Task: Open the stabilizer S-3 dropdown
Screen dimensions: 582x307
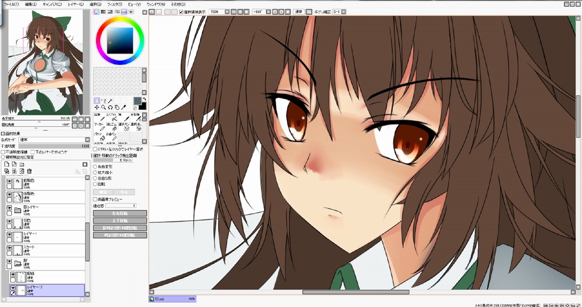Action: pos(344,12)
